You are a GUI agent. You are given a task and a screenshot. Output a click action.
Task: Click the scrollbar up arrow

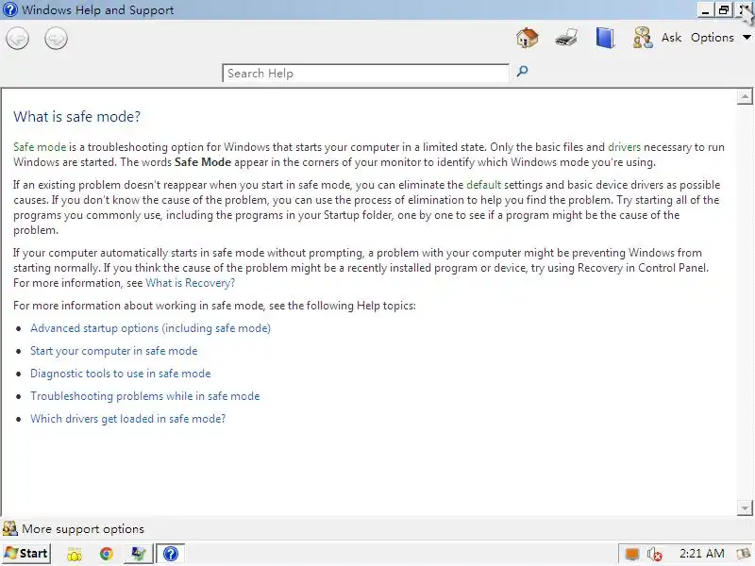click(x=745, y=97)
